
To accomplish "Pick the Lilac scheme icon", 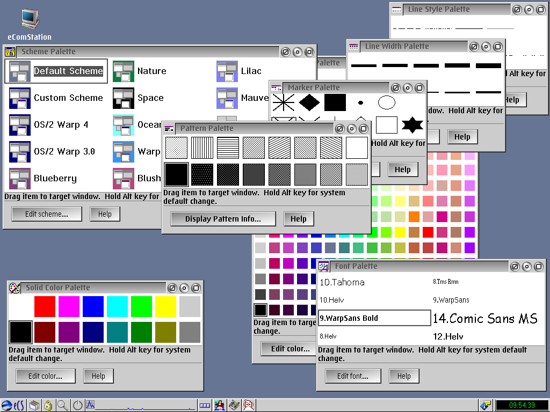I will [227, 71].
